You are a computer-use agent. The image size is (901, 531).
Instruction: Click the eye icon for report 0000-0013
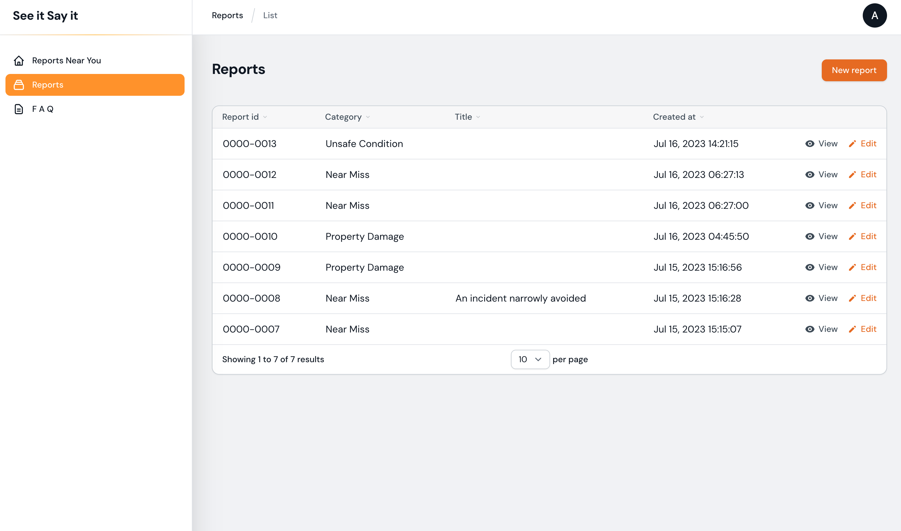pos(810,143)
